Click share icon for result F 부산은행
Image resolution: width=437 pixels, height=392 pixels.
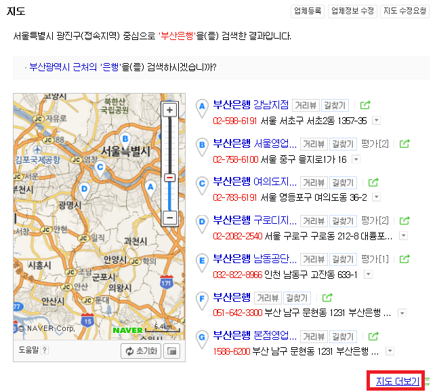(x=327, y=298)
